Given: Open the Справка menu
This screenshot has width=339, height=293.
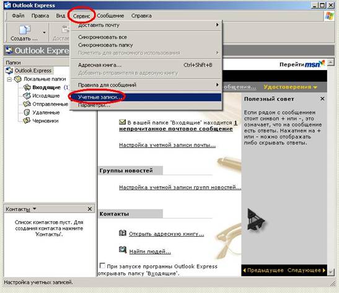Looking at the screenshot, I should [141, 15].
